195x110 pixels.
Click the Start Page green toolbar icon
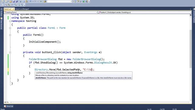pos(84,1)
